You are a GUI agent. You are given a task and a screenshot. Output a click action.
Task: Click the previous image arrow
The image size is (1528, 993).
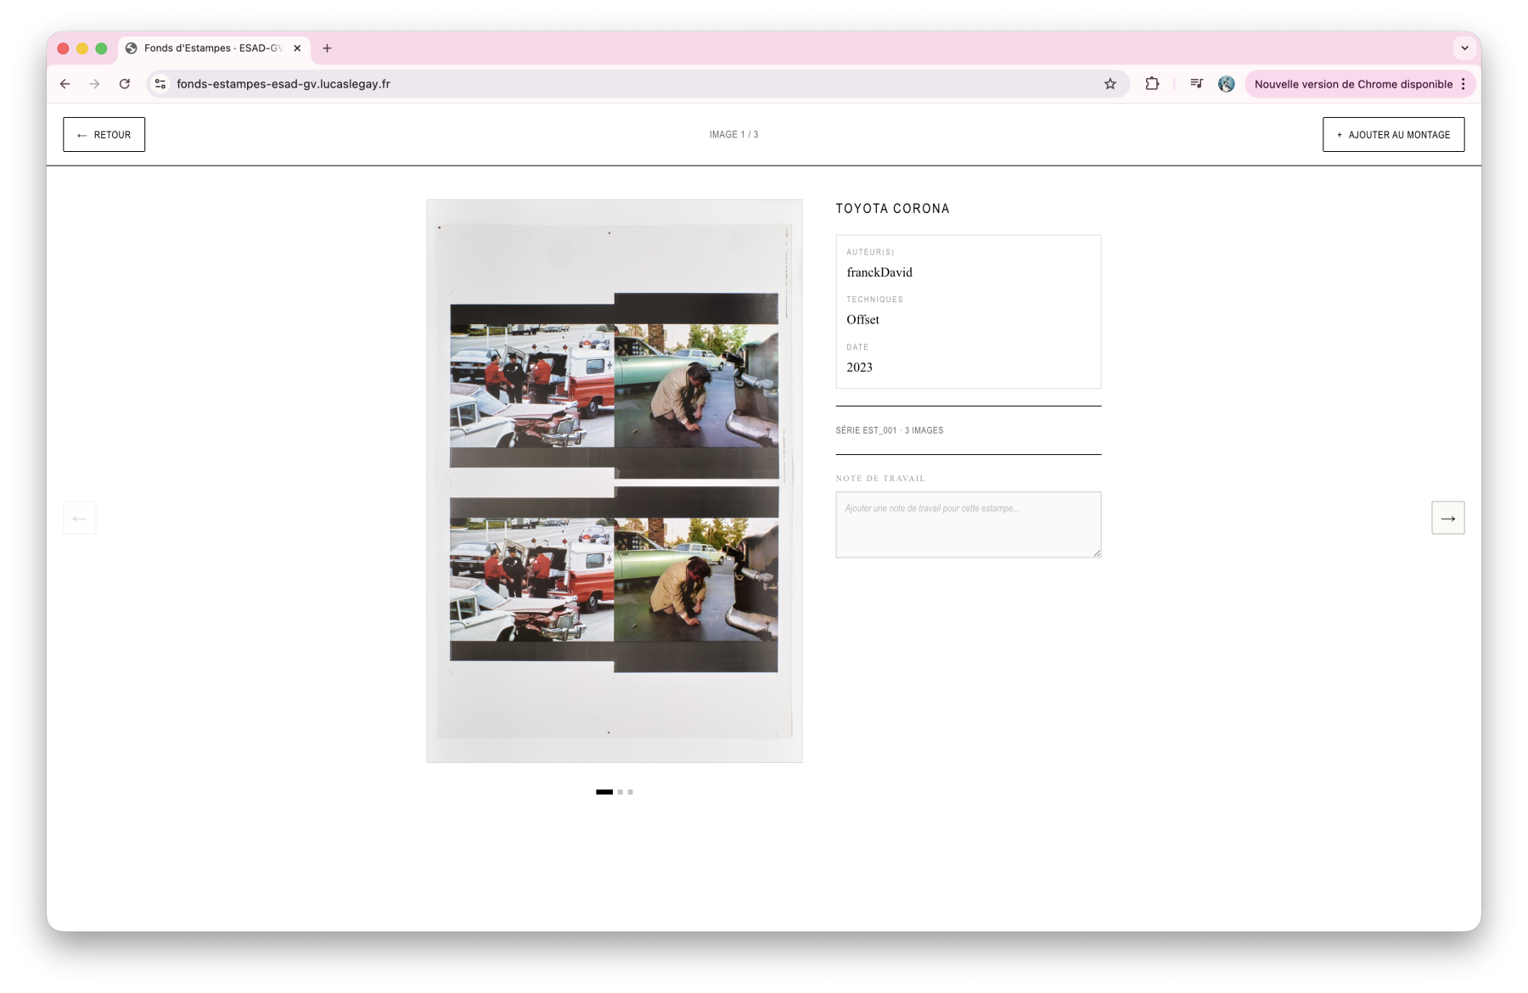(x=80, y=518)
